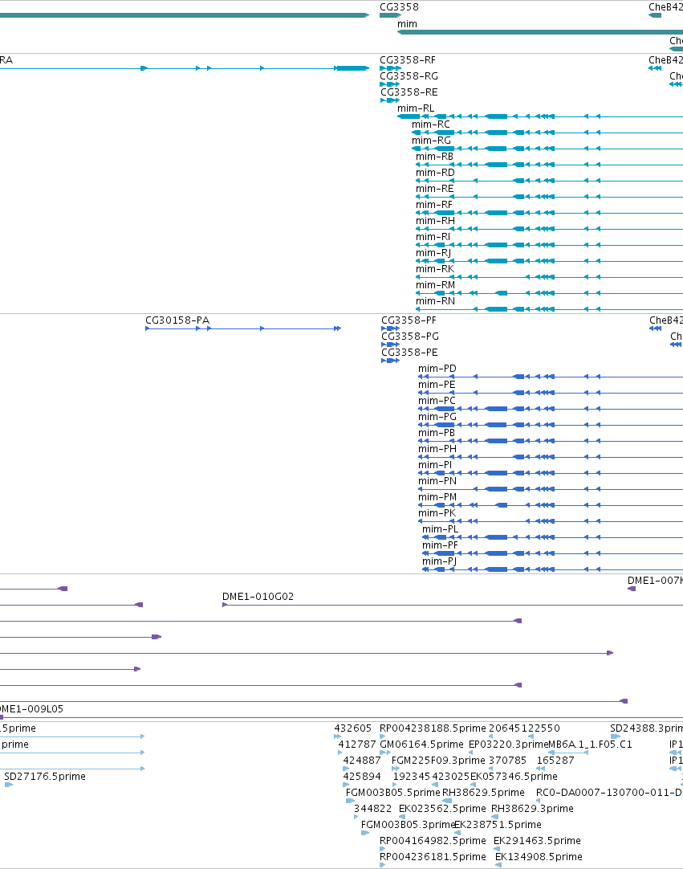Select the GM06164.5prime EST
Image resolution: width=683 pixels, height=869 pixels.
(421, 745)
